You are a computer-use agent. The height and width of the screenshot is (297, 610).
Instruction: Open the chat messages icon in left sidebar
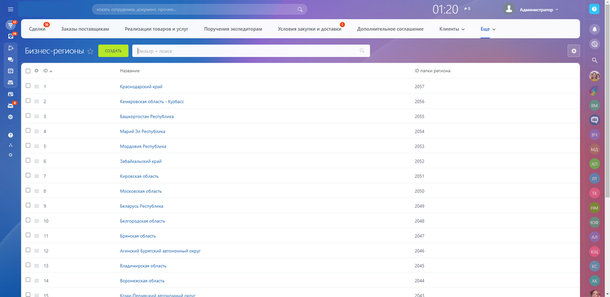(x=11, y=60)
